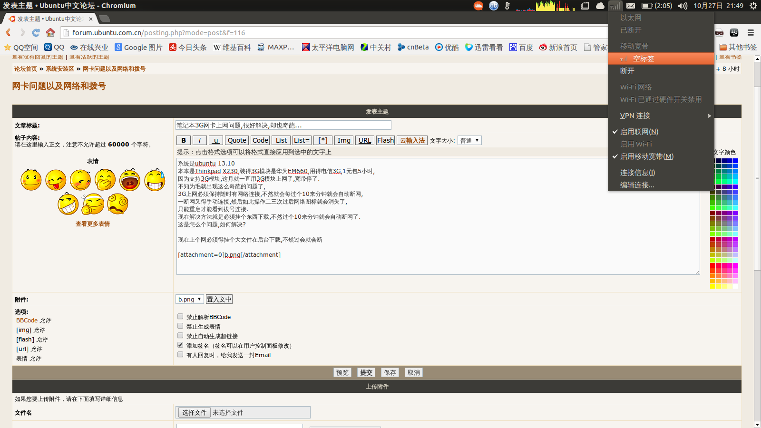Screen dimensions: 761x428
Task: Pick the white font color swatch
Action: (736, 287)
